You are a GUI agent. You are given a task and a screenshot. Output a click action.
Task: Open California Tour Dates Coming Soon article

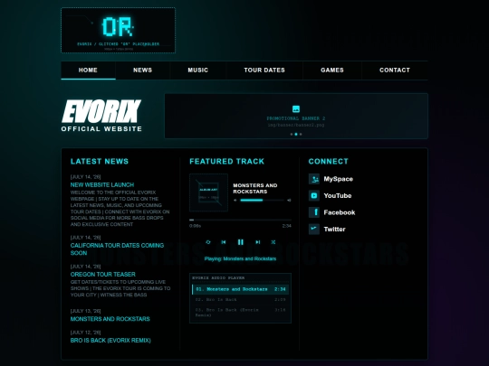tap(117, 249)
